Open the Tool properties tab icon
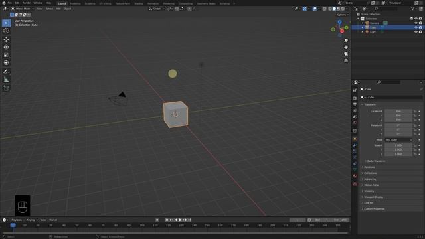425x239 pixels. pyautogui.click(x=355, y=90)
